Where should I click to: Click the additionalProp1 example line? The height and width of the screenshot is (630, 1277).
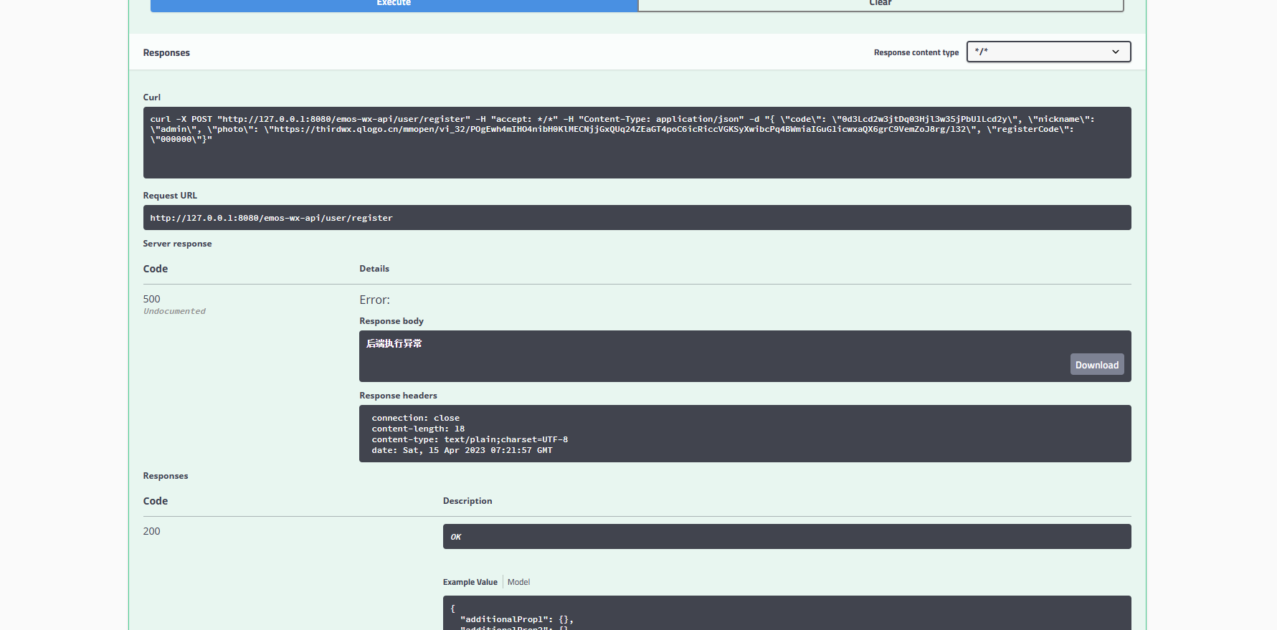pos(516,619)
